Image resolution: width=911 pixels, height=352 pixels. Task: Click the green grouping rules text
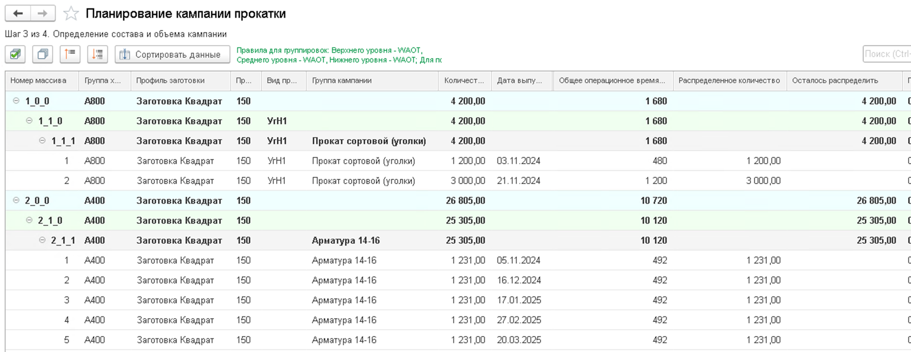coord(339,55)
